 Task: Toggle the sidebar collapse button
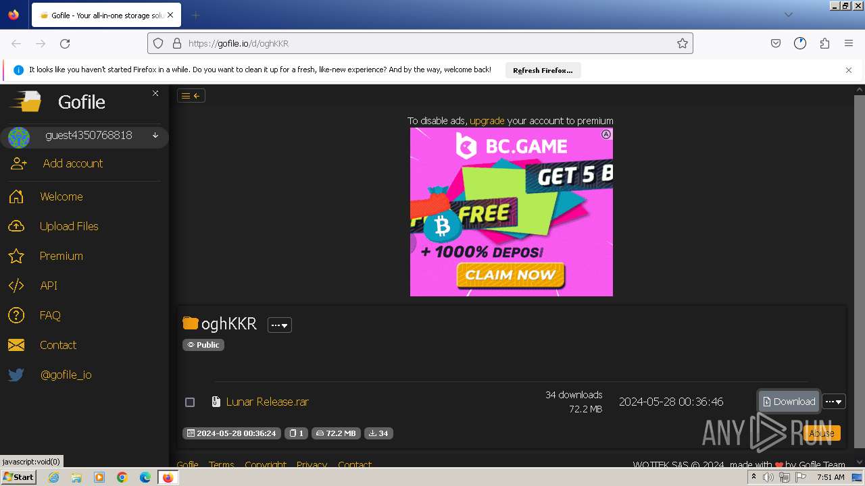191,96
